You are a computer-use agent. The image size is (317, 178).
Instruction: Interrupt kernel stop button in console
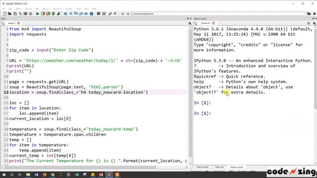(x=309, y=23)
